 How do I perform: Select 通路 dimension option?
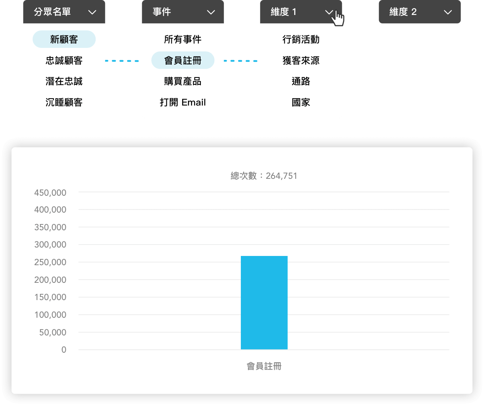point(301,81)
